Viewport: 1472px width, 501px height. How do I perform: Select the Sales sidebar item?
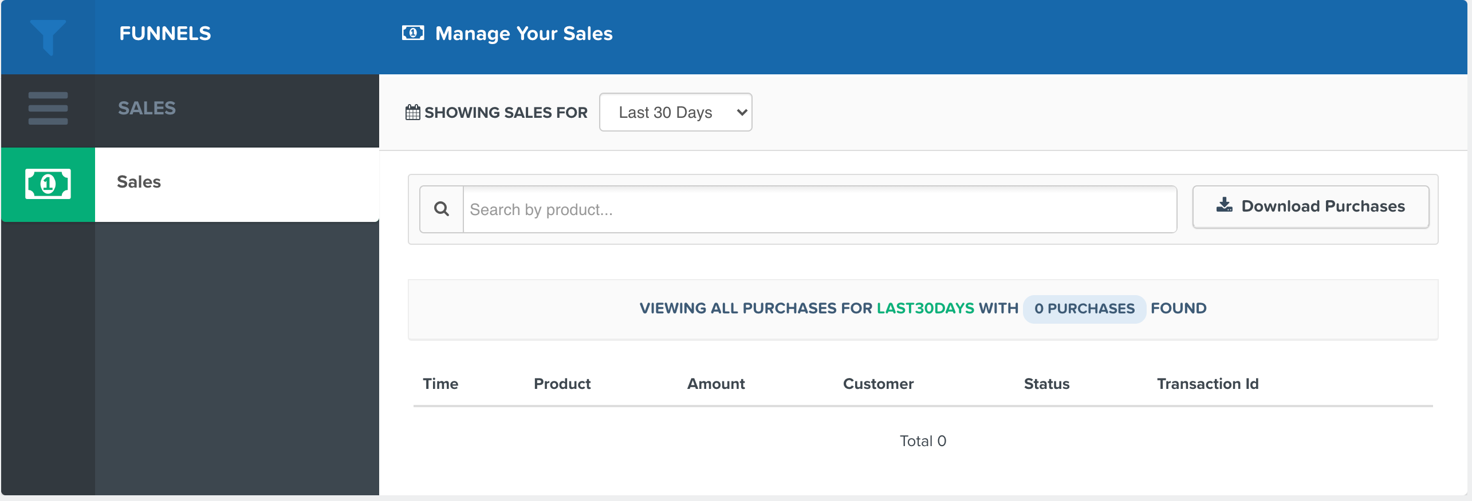click(x=237, y=184)
